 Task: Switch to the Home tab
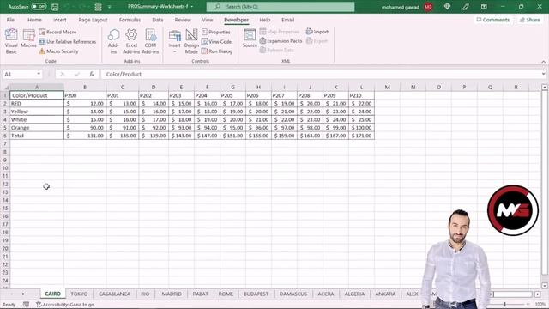[x=34, y=20]
